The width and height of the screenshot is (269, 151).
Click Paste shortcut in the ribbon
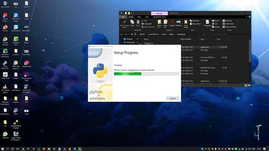click(x=148, y=27)
